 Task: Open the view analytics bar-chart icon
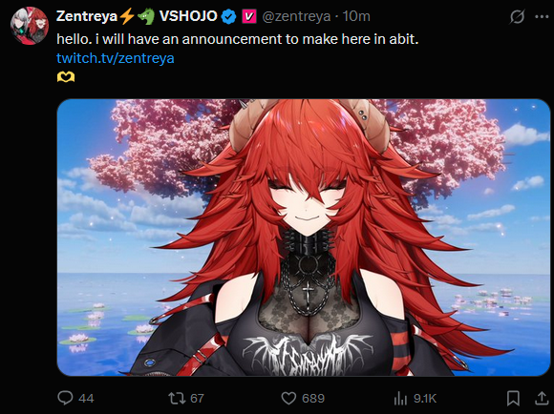400,399
